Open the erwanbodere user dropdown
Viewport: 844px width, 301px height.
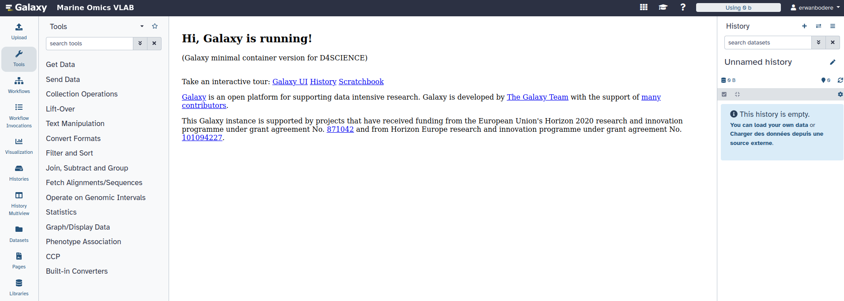coord(815,7)
